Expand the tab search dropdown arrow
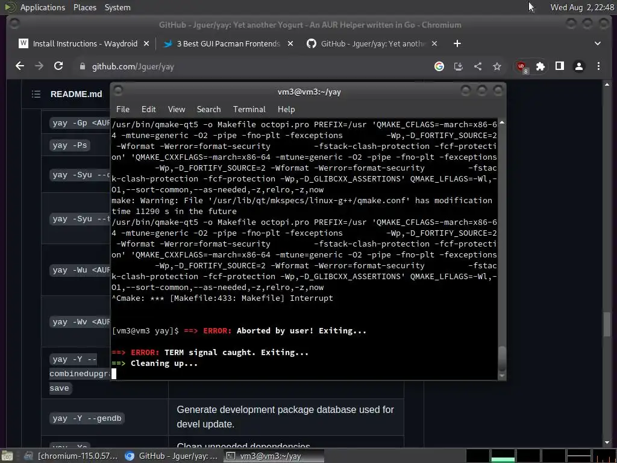The width and height of the screenshot is (617, 463). click(x=598, y=43)
